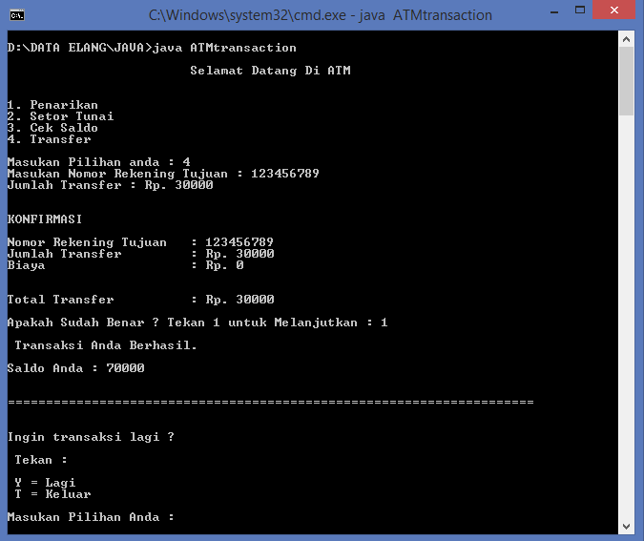The width and height of the screenshot is (644, 541).
Task: Click 'Saldo Anda : 70000' line
Action: pos(76,368)
